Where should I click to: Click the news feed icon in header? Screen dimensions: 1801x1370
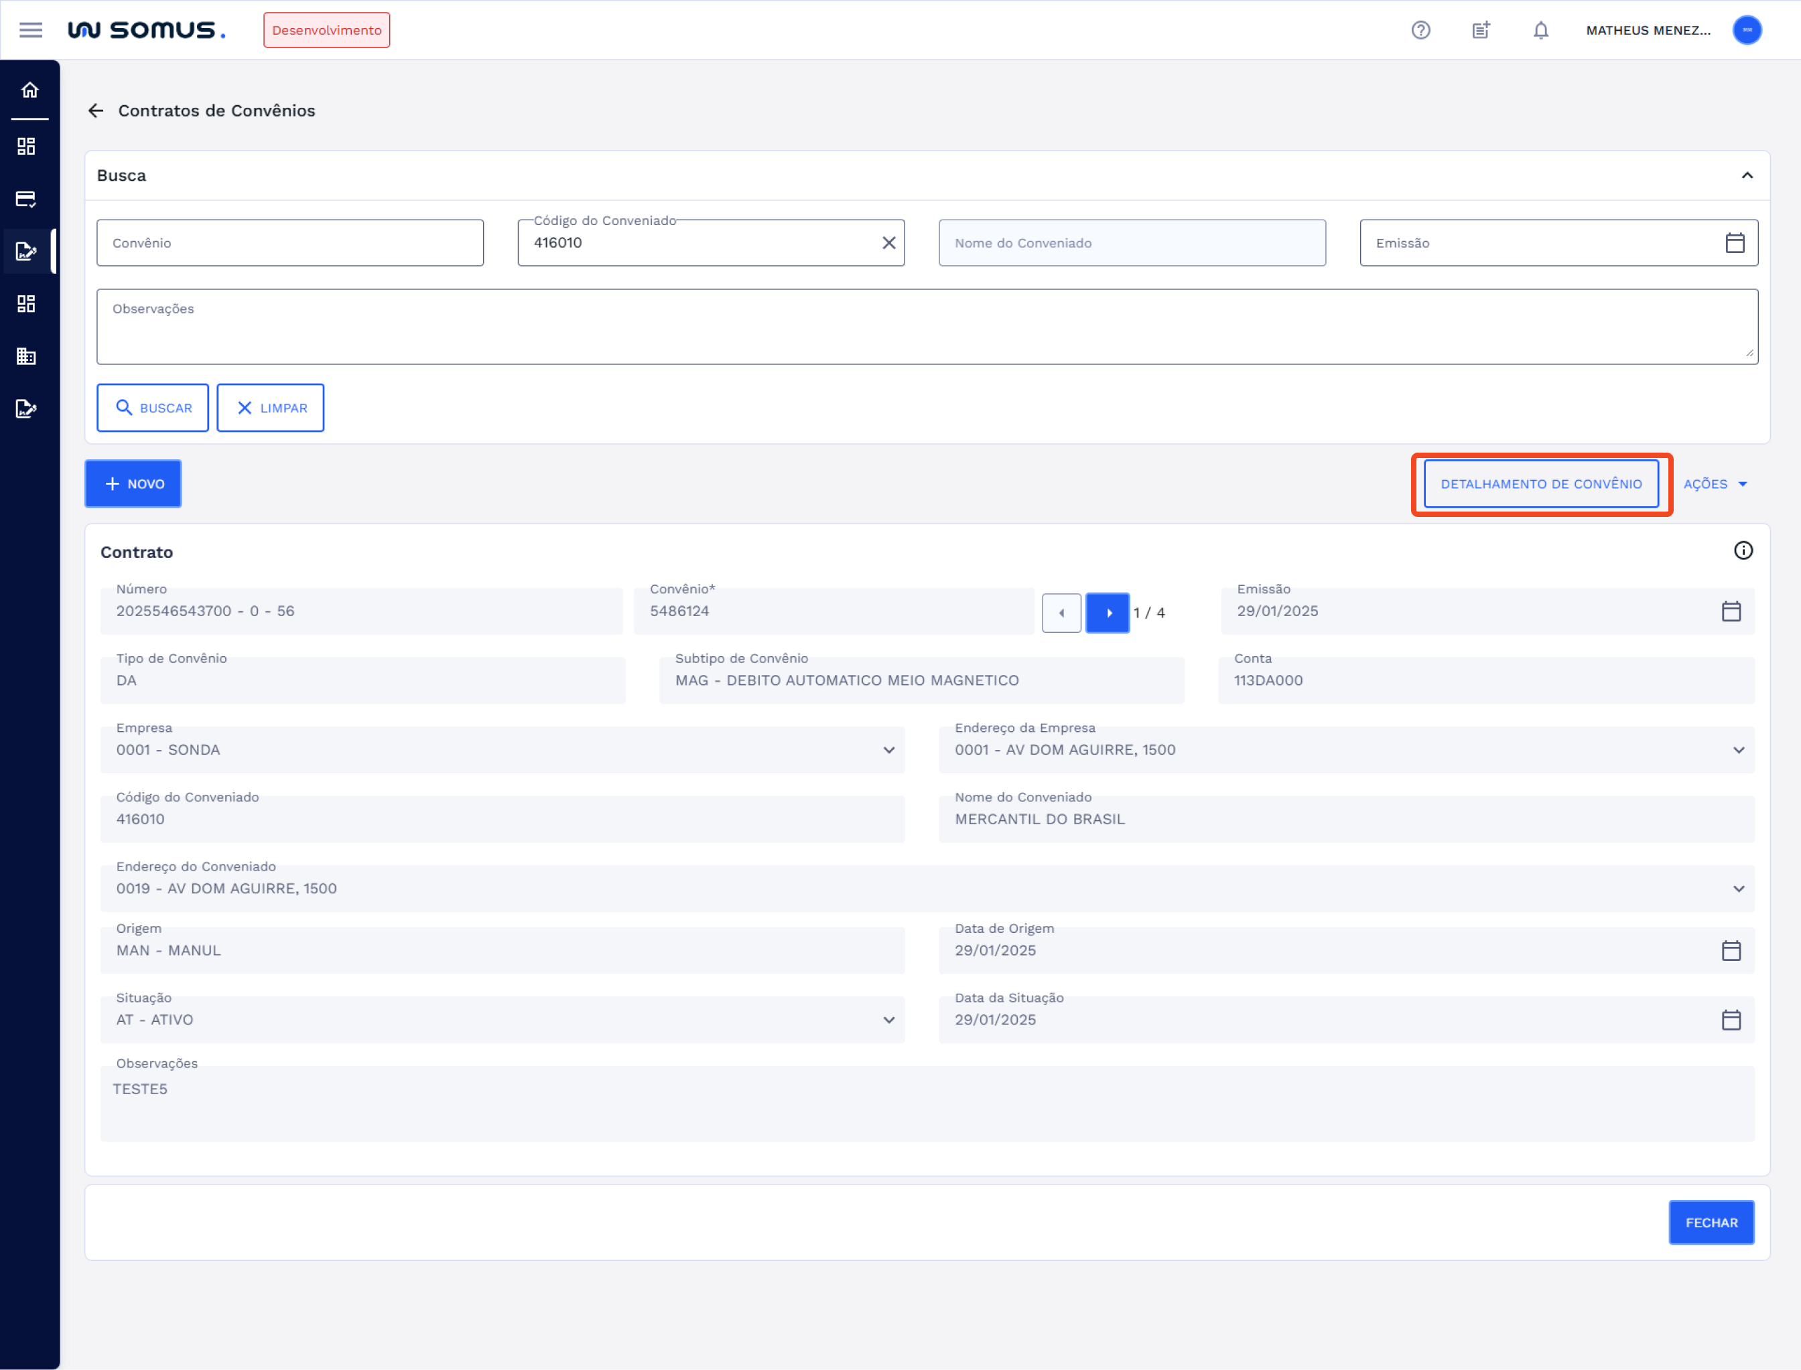point(1480,30)
